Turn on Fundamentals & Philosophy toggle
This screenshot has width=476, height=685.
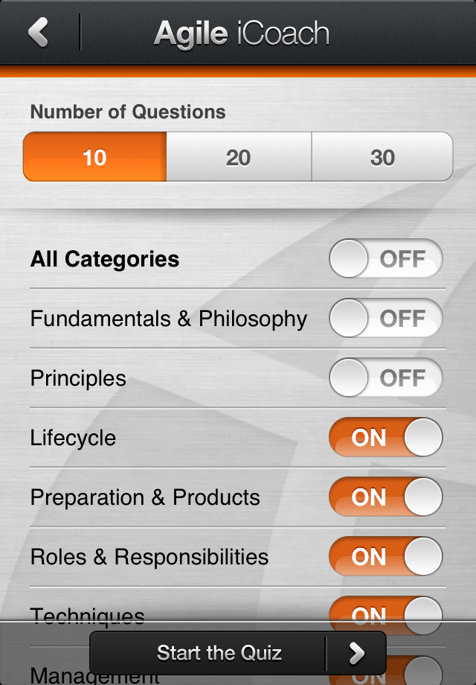pos(385,319)
